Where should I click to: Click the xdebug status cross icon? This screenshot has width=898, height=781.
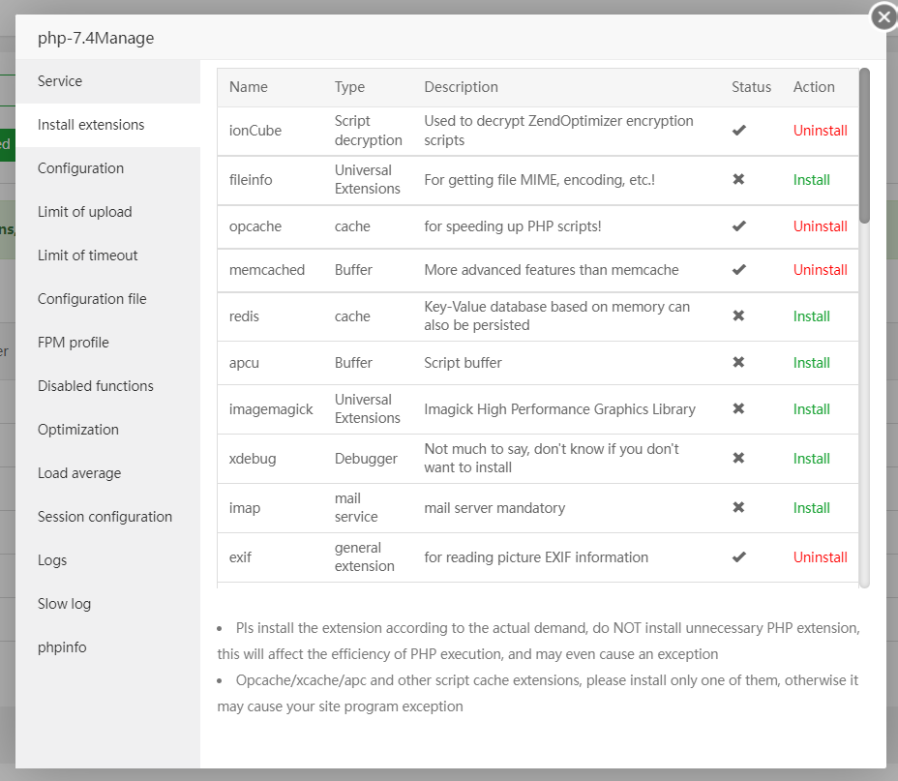(739, 459)
